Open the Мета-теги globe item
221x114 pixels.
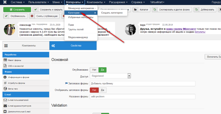point(13,89)
